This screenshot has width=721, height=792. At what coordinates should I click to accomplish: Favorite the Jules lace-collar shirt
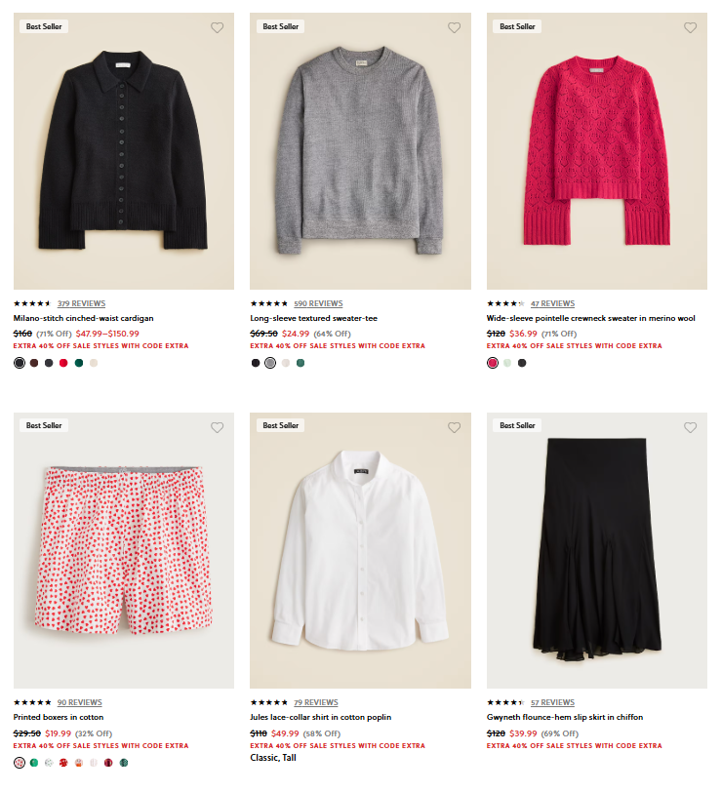(x=455, y=427)
